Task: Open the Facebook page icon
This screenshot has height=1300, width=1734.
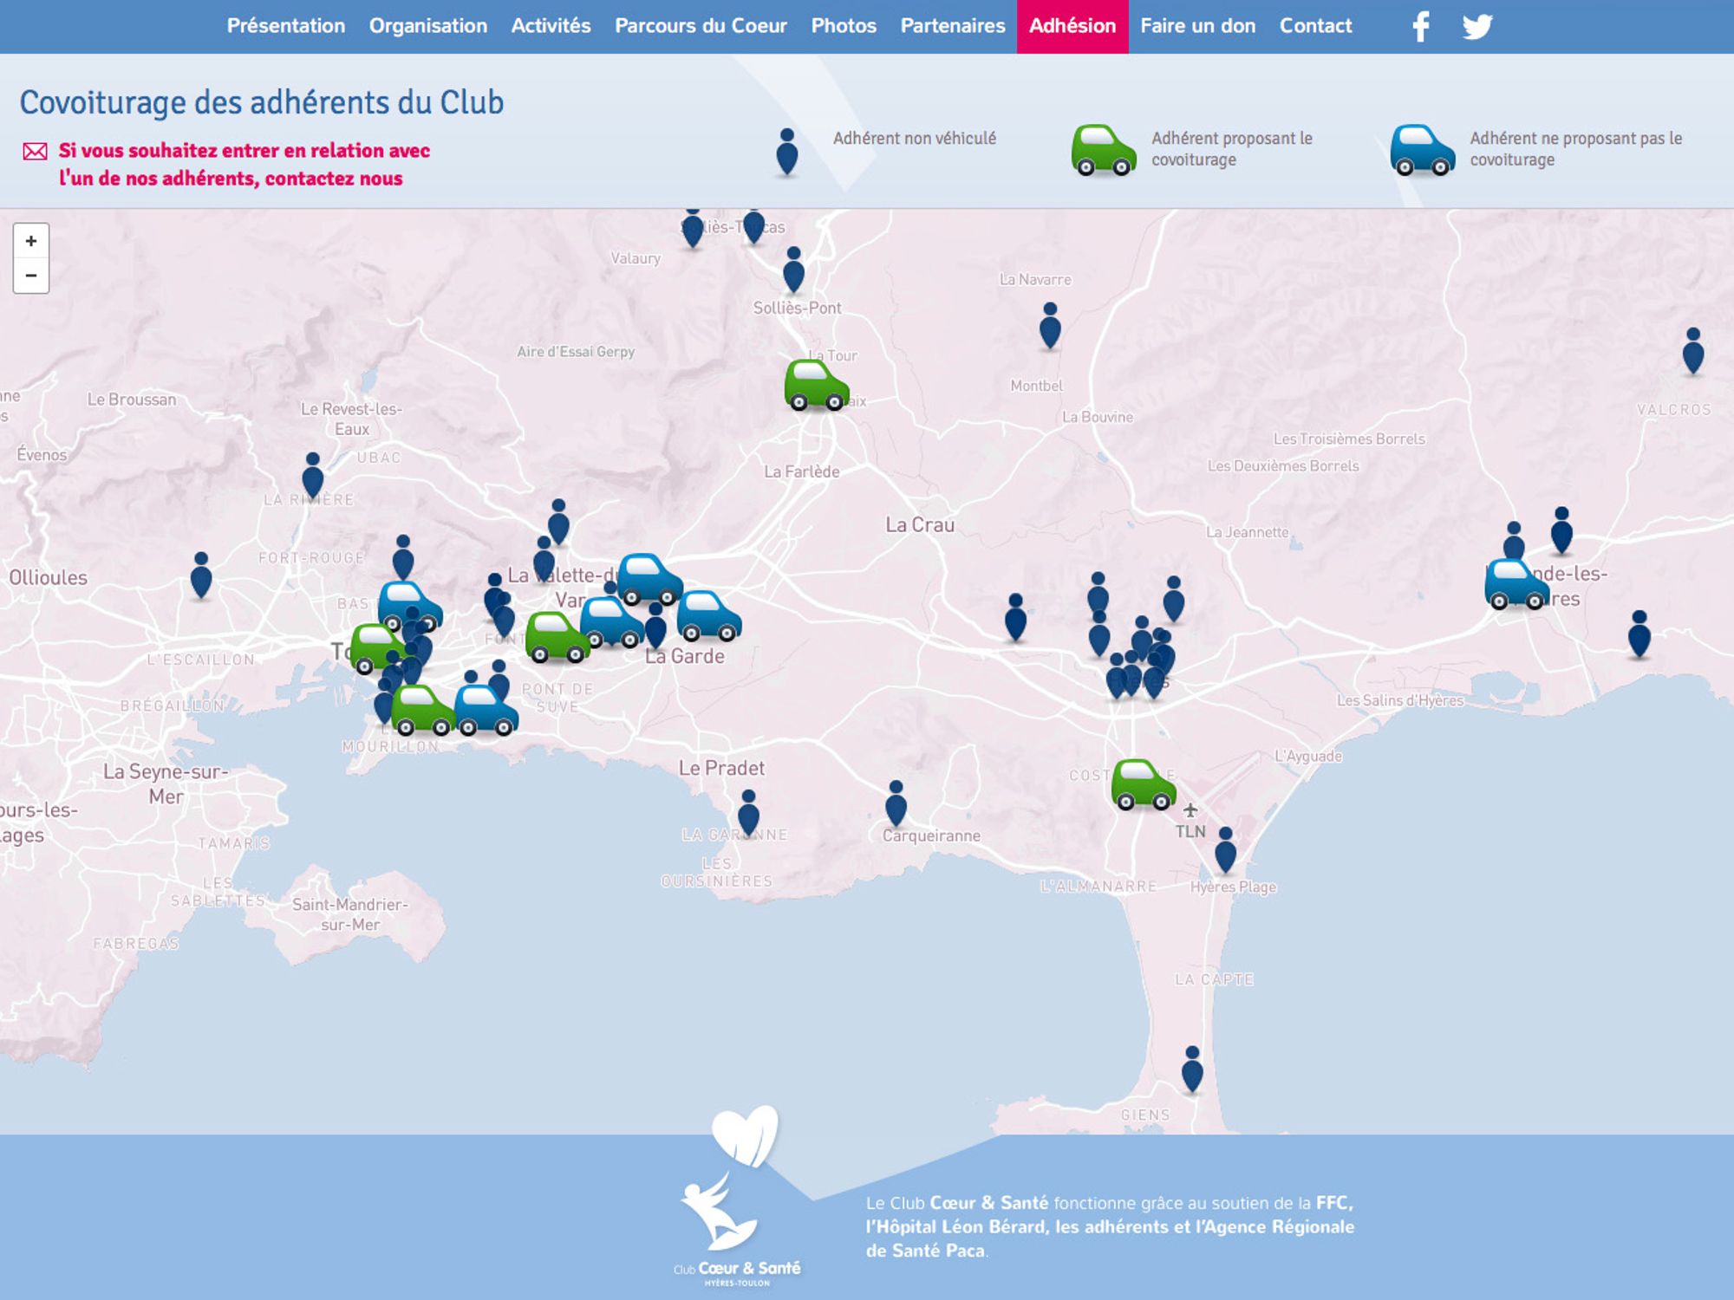Action: coord(1420,26)
